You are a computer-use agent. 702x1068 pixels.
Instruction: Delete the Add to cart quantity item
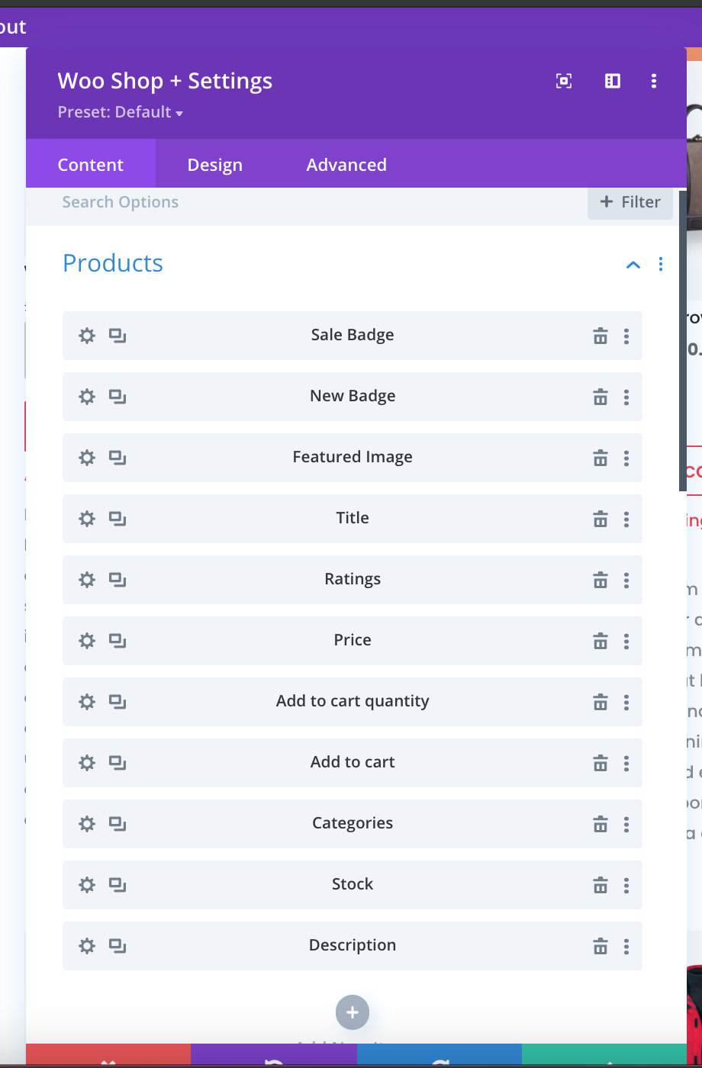click(601, 702)
